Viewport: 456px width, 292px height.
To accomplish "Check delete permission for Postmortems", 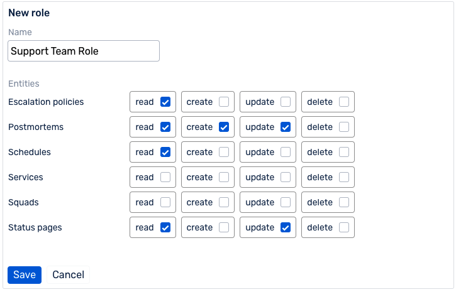I will pyautogui.click(x=344, y=127).
